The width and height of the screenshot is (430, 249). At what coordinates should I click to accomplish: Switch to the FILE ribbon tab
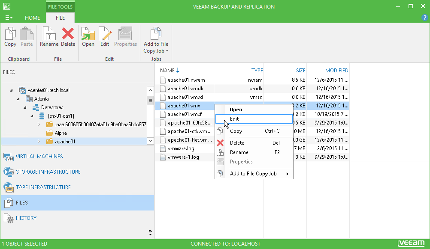click(61, 18)
